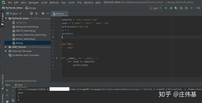The image size is (202, 103).
Task: Run the test configuration
Action: pyautogui.click(x=166, y=8)
